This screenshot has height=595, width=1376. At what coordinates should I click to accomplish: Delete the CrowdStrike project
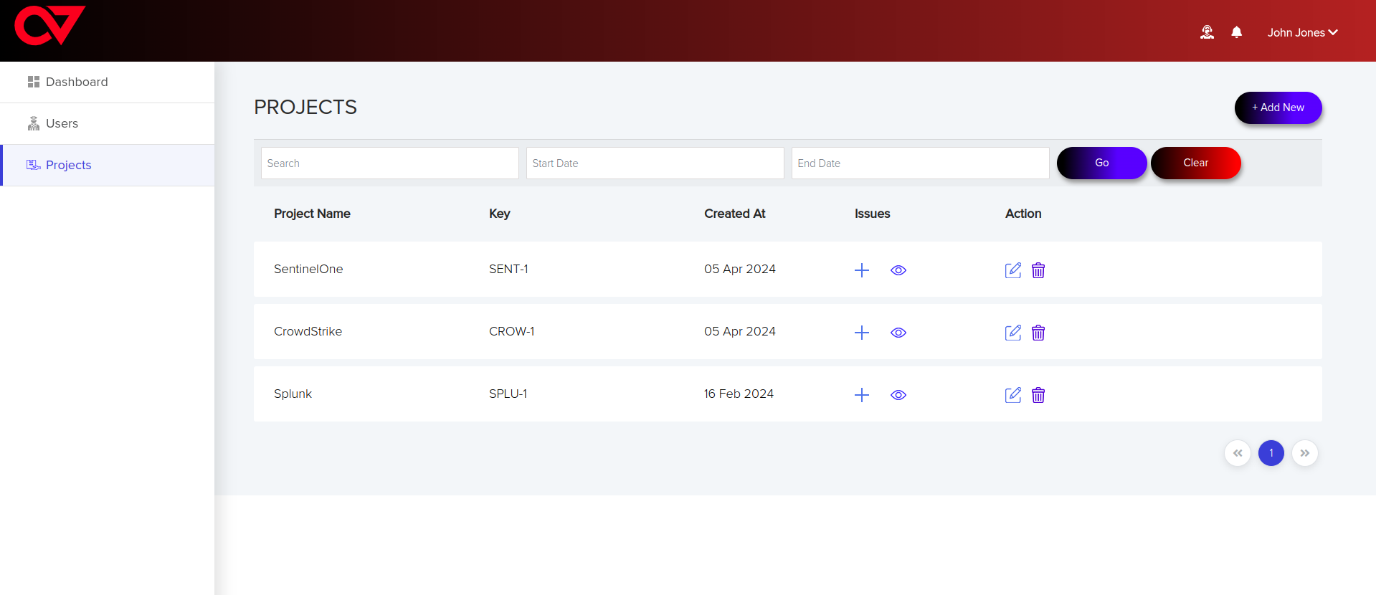[x=1038, y=333]
